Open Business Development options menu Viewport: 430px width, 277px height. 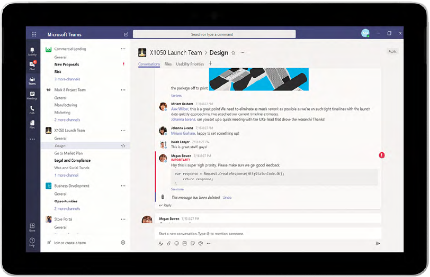pos(123,186)
